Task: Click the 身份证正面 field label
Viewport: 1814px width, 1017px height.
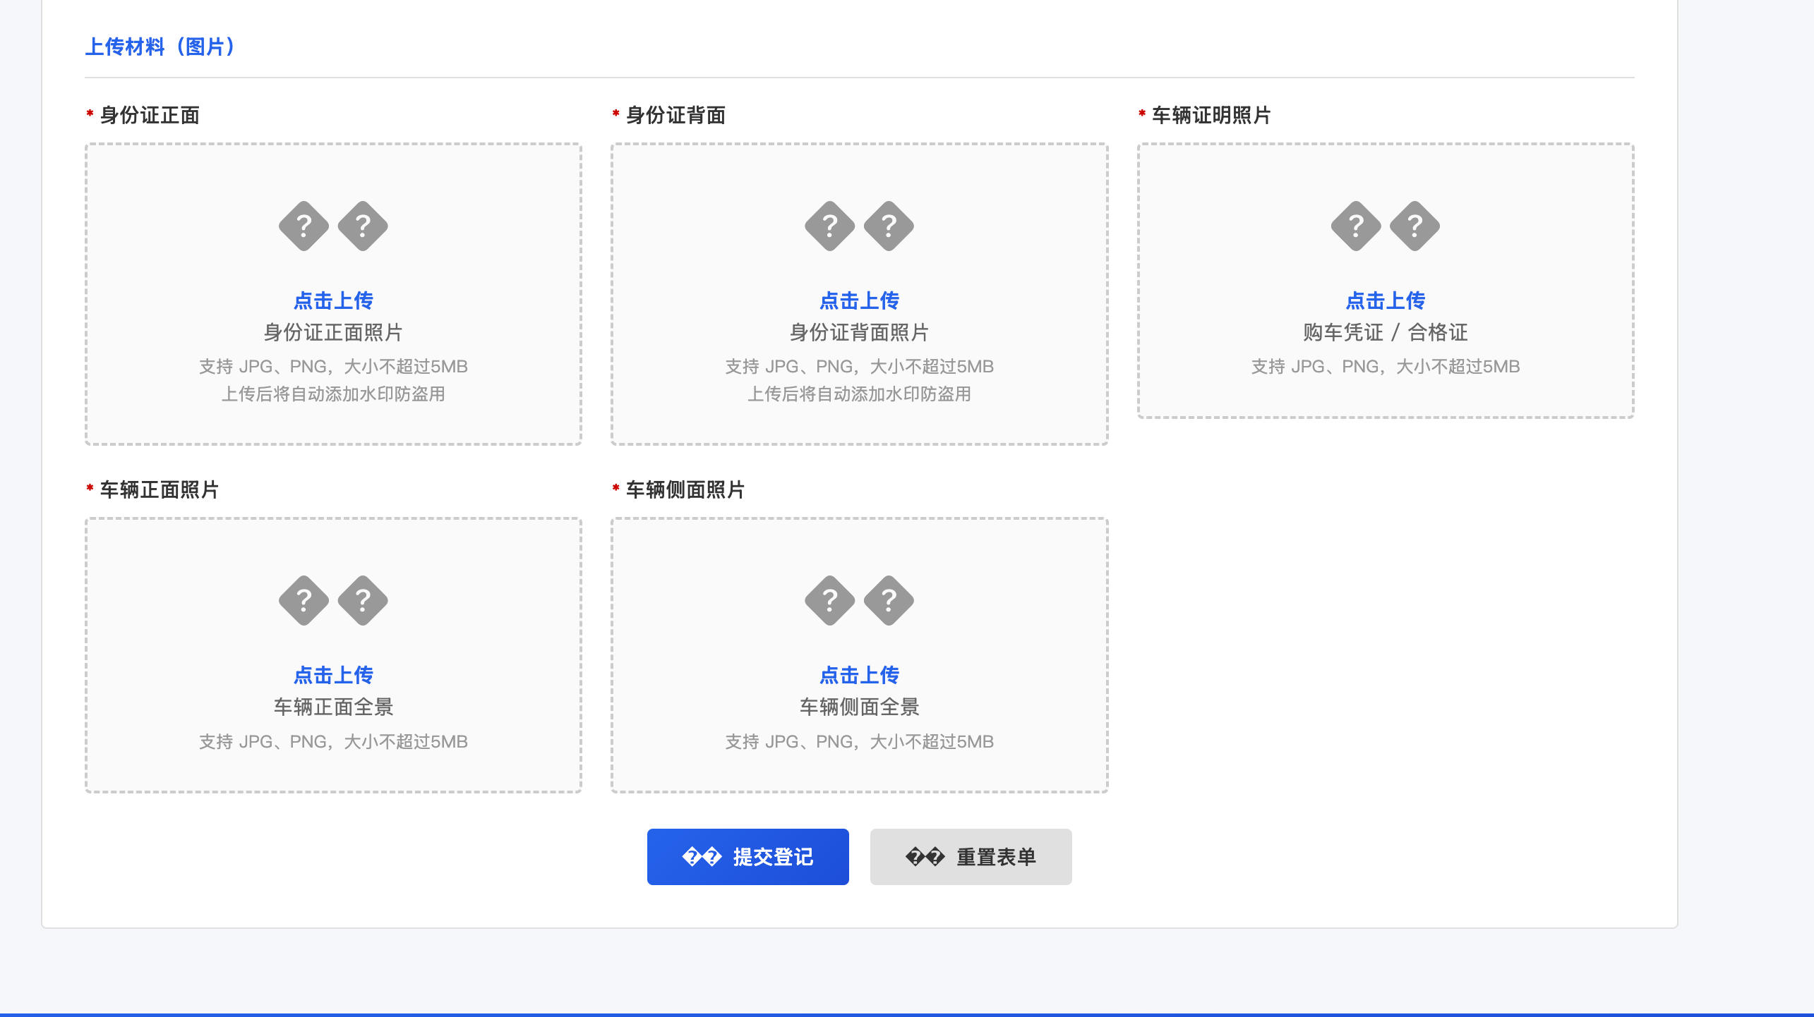Action: tap(150, 115)
